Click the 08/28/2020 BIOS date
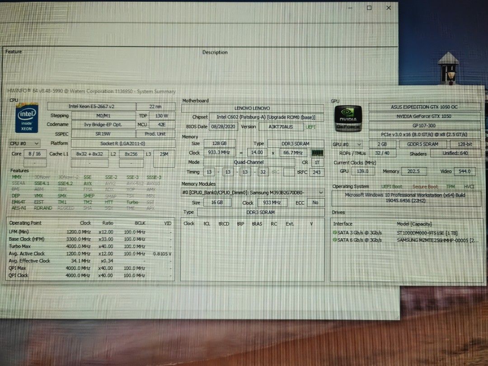The width and height of the screenshot is (488, 366). pyautogui.click(x=224, y=127)
